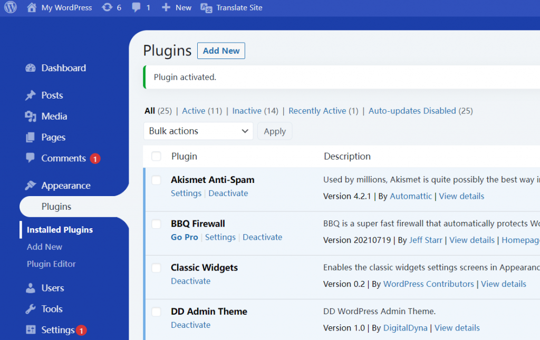540x340 pixels.
Task: Filter by All plugins
Action: (150, 111)
